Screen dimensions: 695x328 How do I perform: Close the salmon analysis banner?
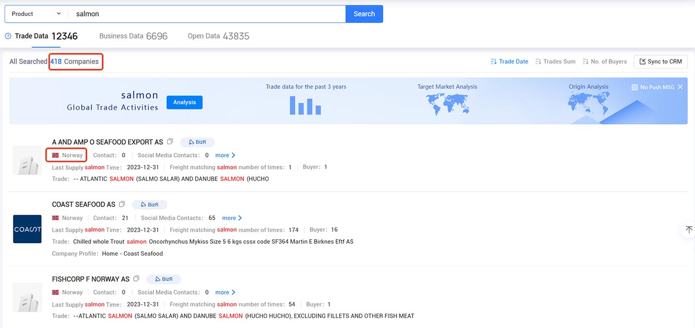tap(680, 87)
